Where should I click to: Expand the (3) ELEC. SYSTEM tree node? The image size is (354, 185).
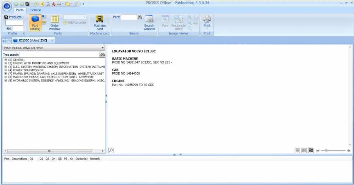pyautogui.click(x=6, y=67)
